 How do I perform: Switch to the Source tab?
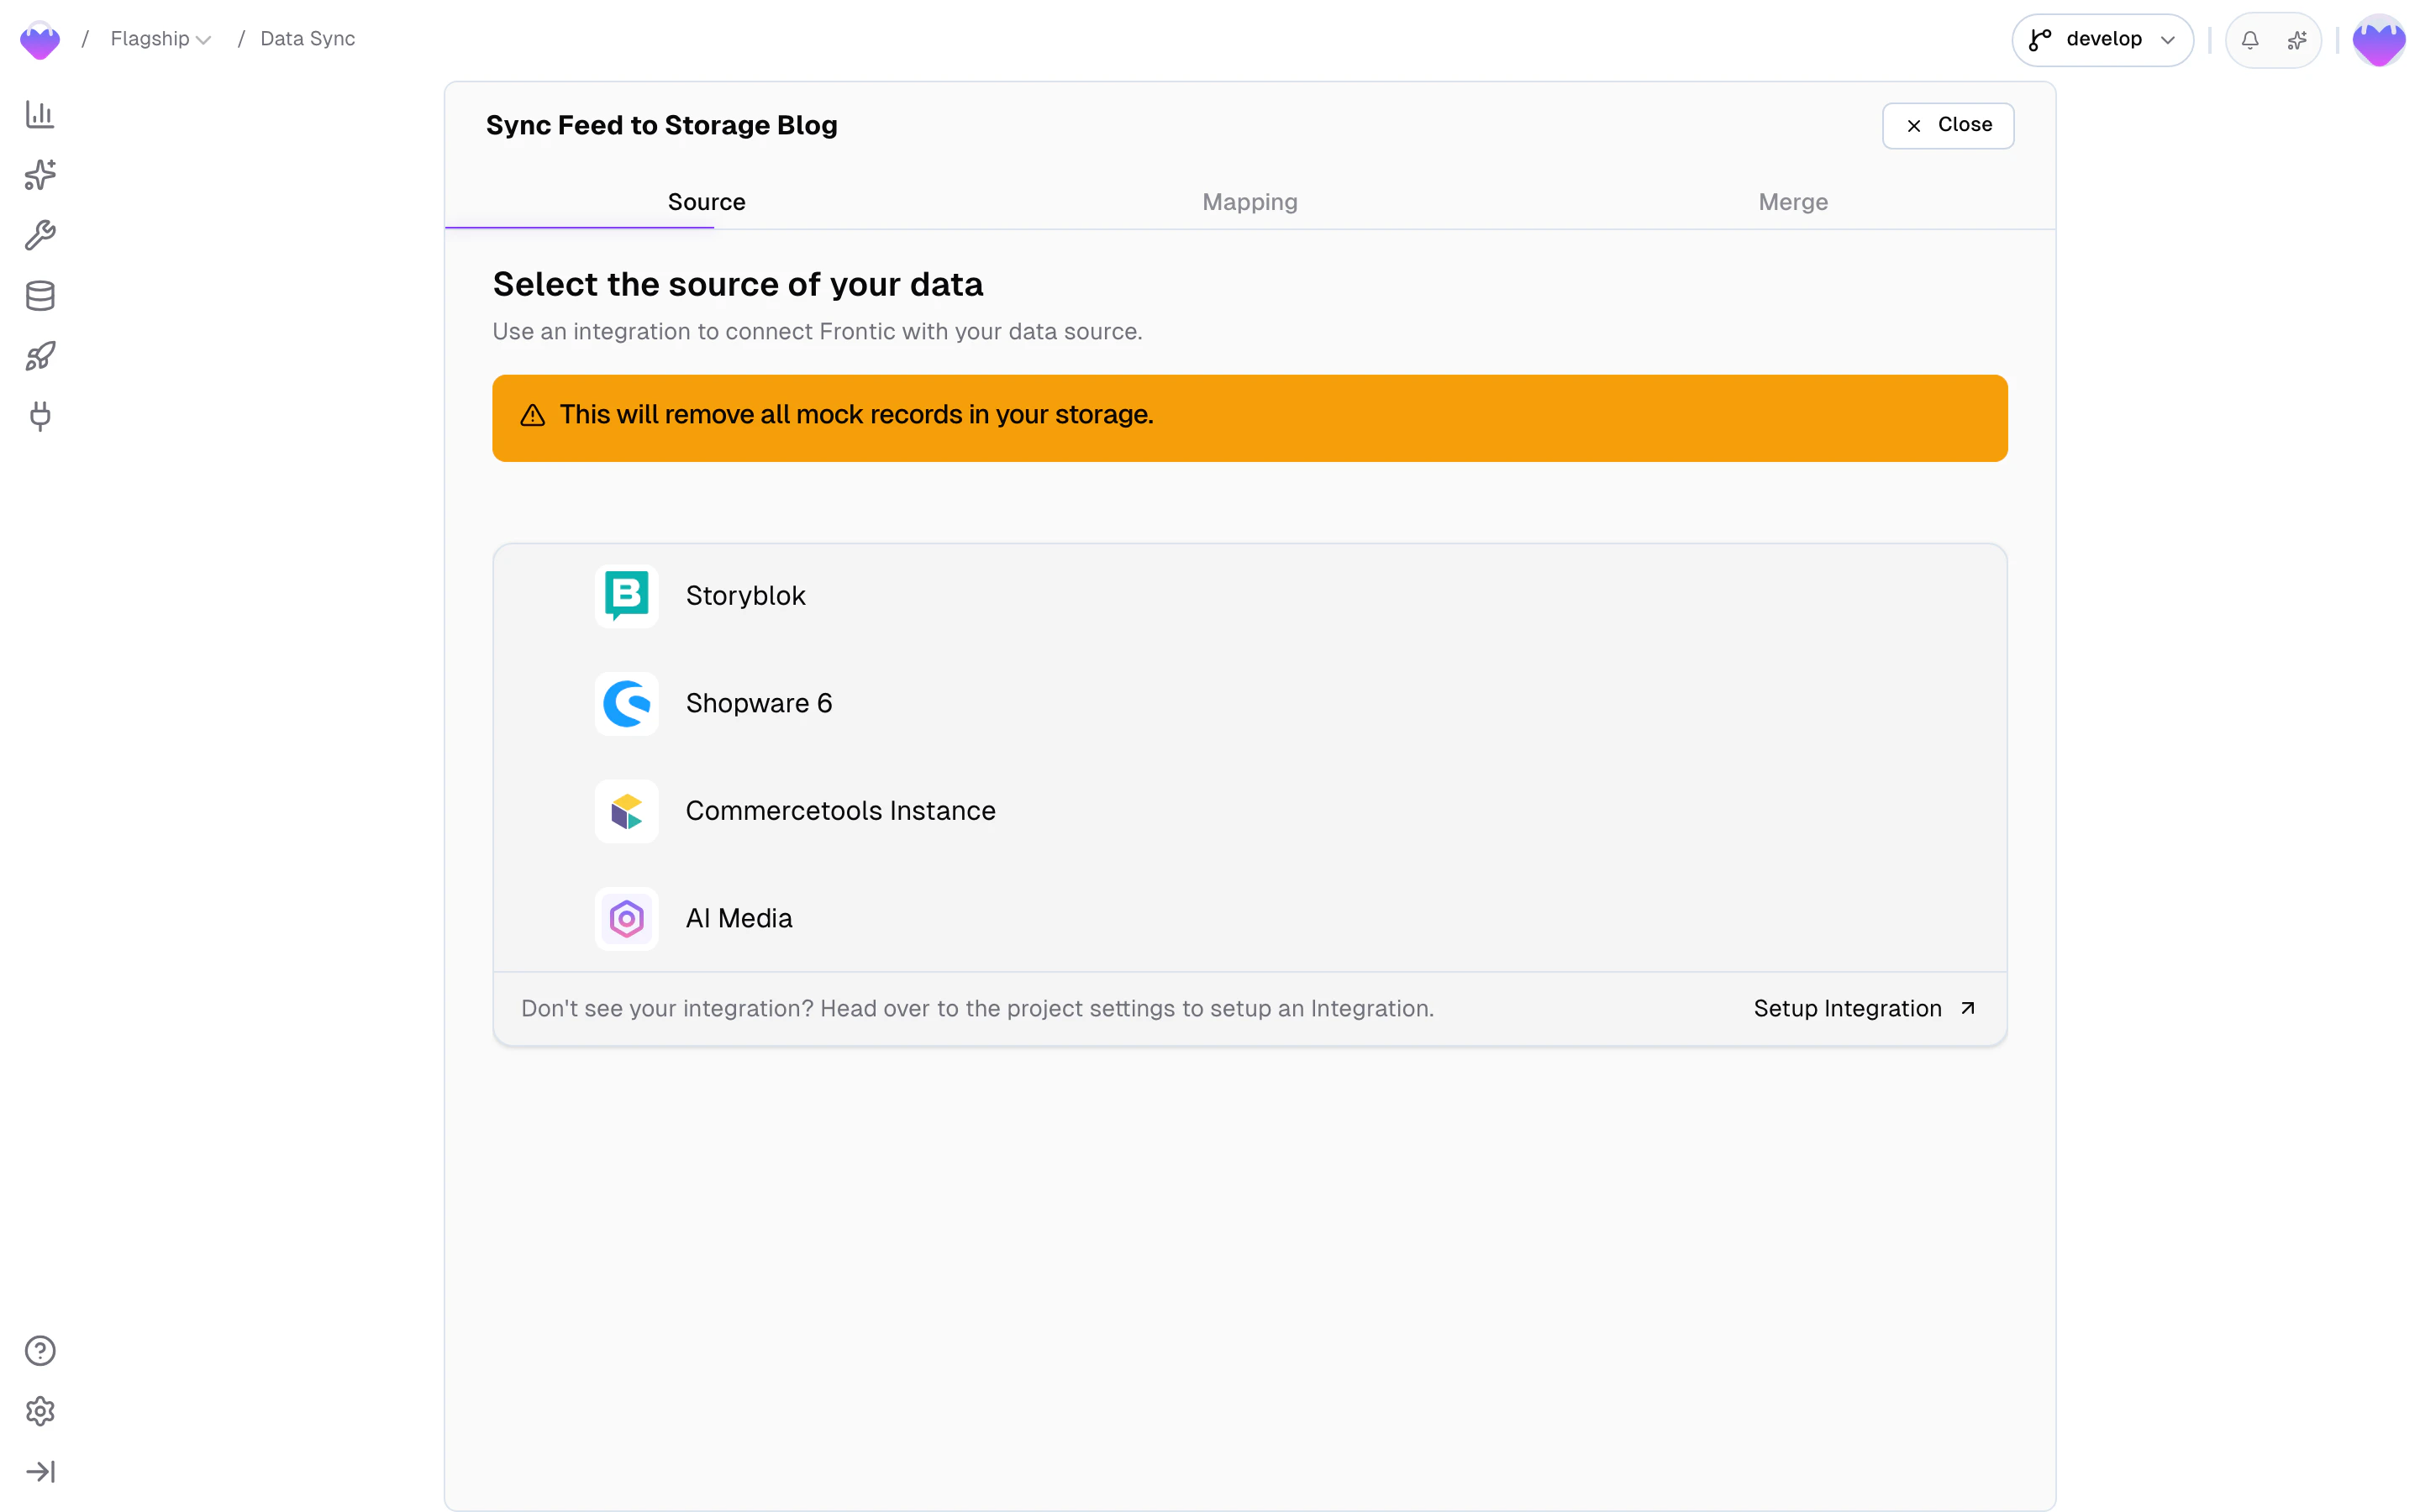(707, 202)
